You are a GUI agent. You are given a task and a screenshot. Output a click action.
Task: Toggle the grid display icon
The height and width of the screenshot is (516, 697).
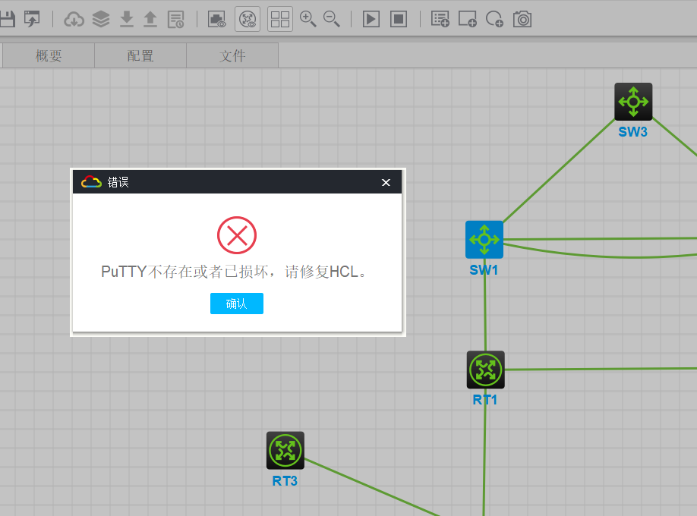pyautogui.click(x=280, y=19)
